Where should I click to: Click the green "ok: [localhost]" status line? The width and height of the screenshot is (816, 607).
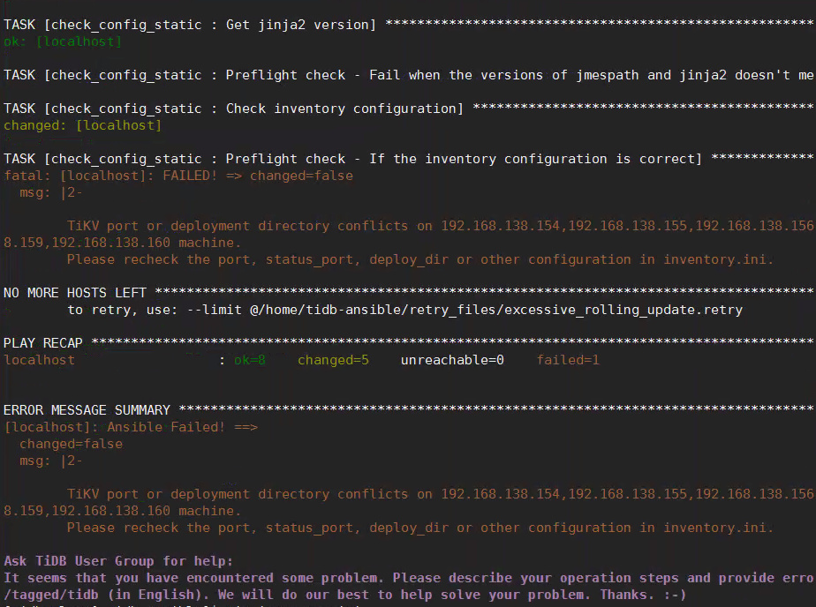pos(63,41)
